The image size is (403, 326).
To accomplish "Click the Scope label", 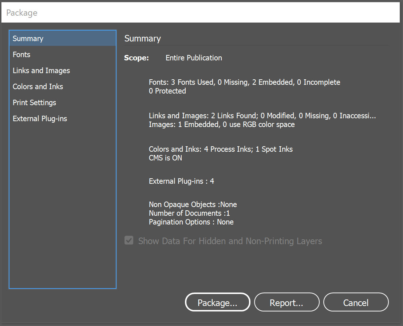I will tap(136, 57).
